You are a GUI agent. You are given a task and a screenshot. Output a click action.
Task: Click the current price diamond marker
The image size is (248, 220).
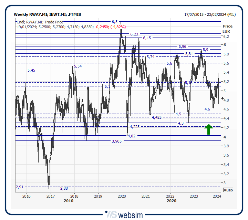pyautogui.click(x=223, y=99)
